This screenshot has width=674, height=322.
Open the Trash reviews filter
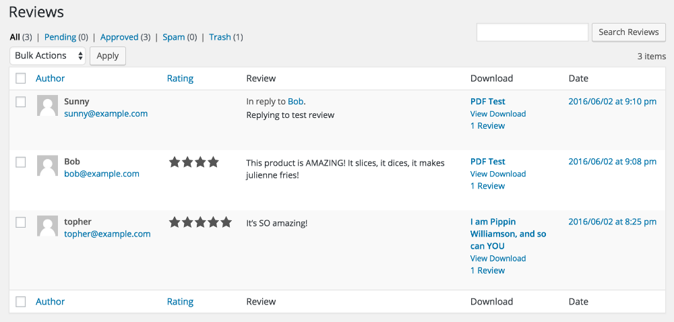point(220,37)
